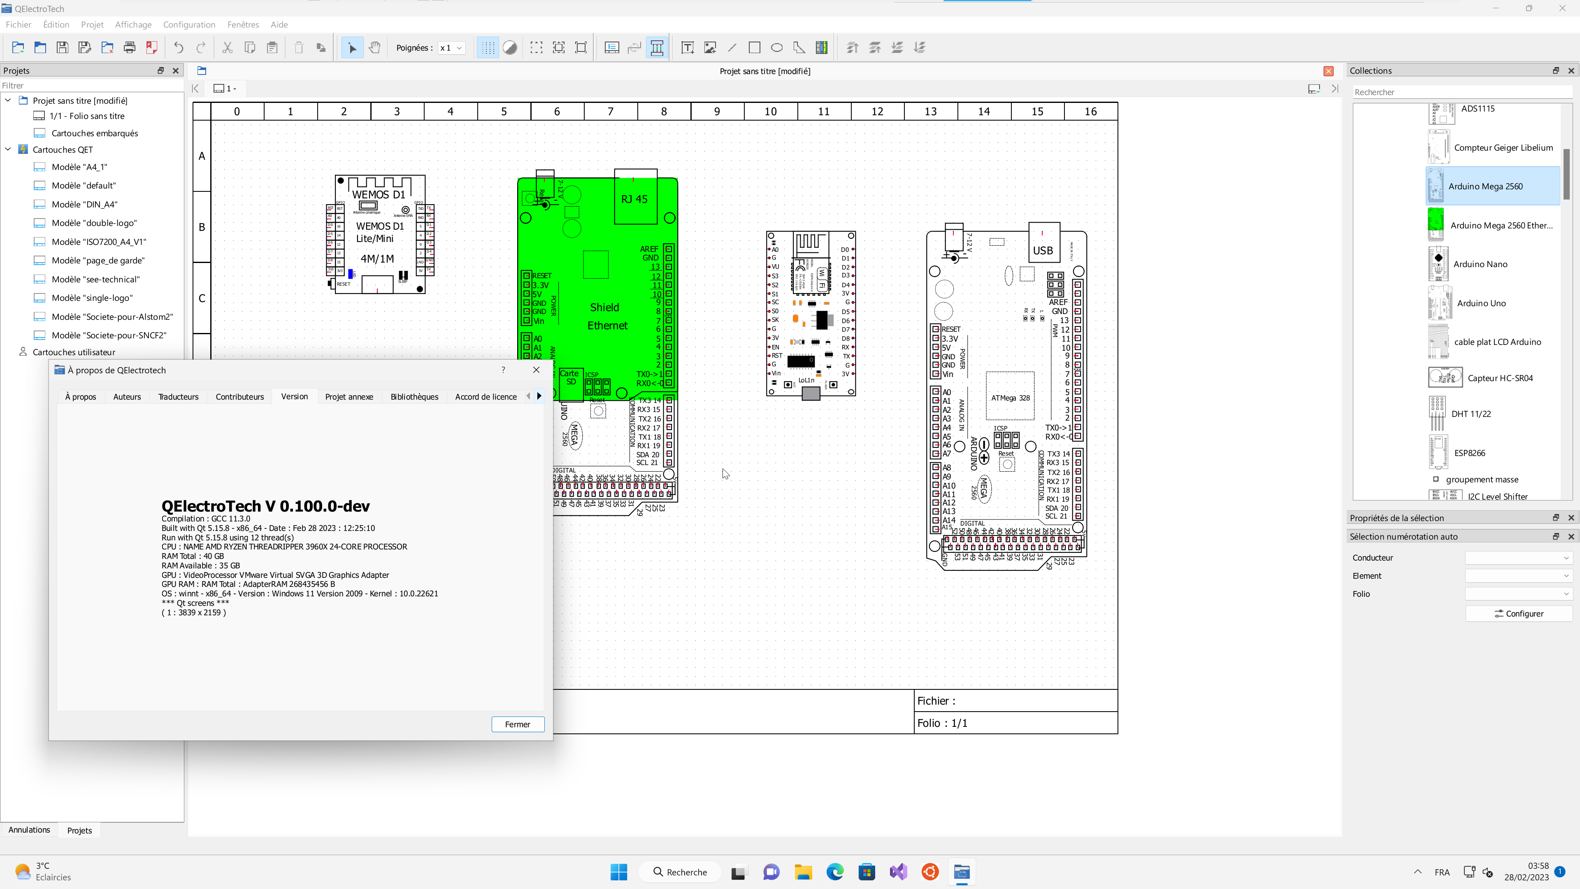Open Edge browser from taskbar
This screenshot has width=1580, height=889.
[x=835, y=872]
